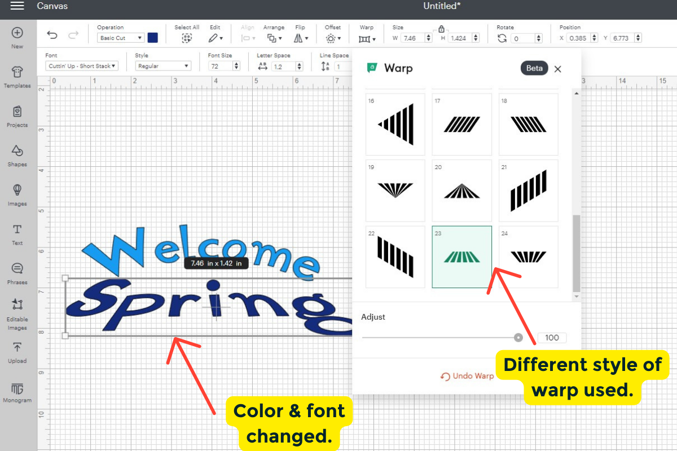Screen dimensions: 677x451
Task: Click the Letter Space field
Action: click(288, 66)
